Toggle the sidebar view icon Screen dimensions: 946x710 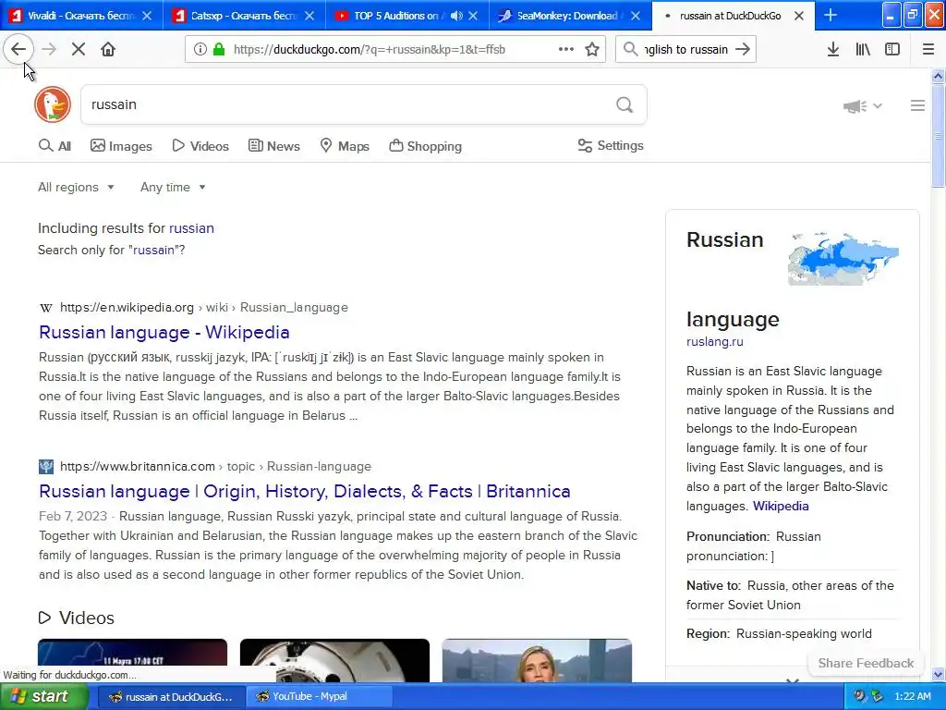point(892,49)
